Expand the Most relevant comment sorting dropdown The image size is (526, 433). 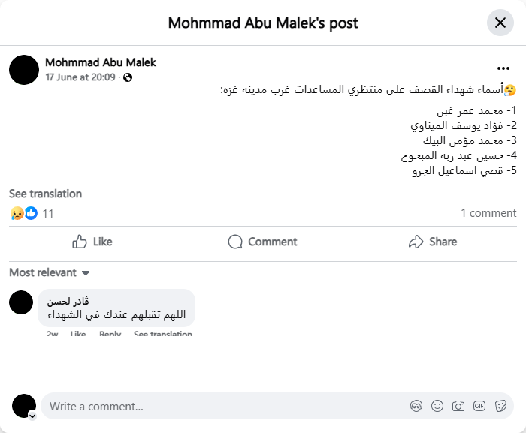point(50,272)
